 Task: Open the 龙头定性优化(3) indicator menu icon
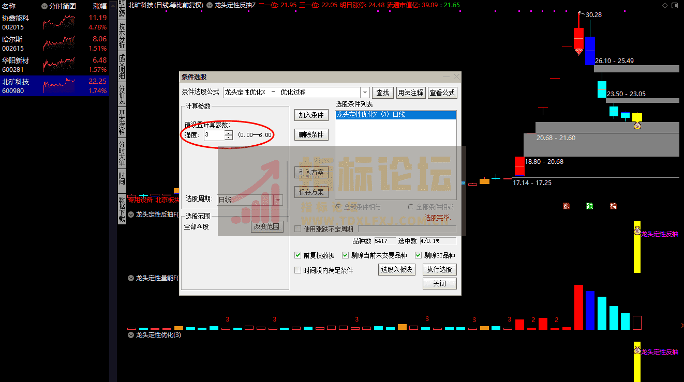[131, 335]
